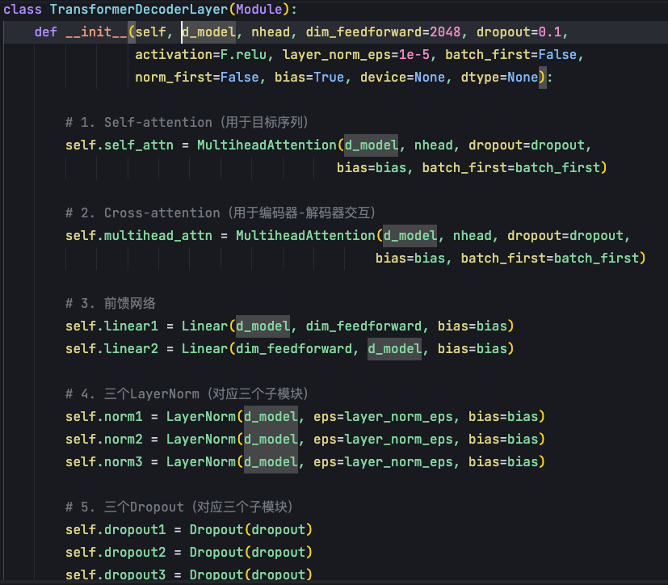Click self.norm3 attribute
668x585 pixels.
[104, 461]
